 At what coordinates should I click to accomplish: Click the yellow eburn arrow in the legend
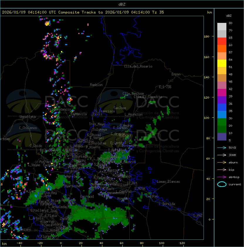point(222,163)
